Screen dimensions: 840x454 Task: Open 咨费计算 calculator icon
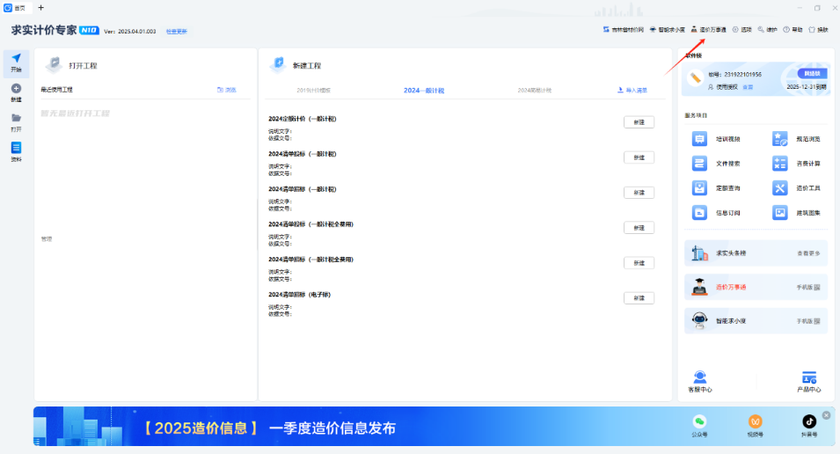click(x=779, y=164)
